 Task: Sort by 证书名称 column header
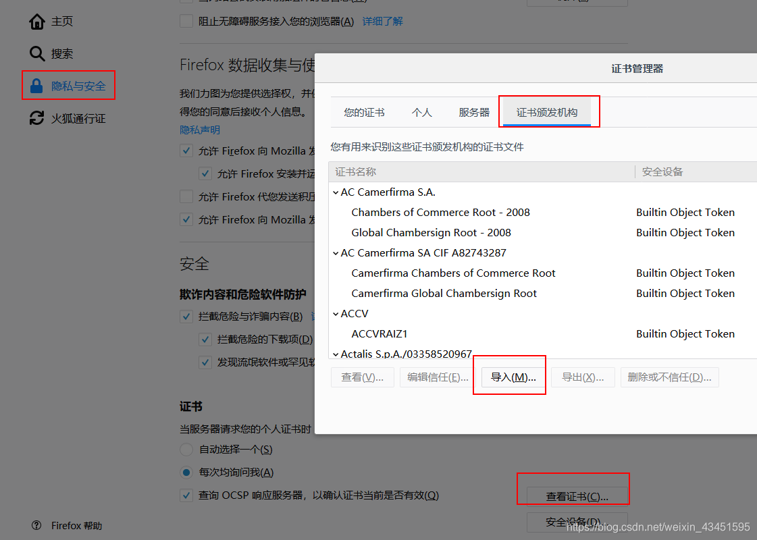481,172
